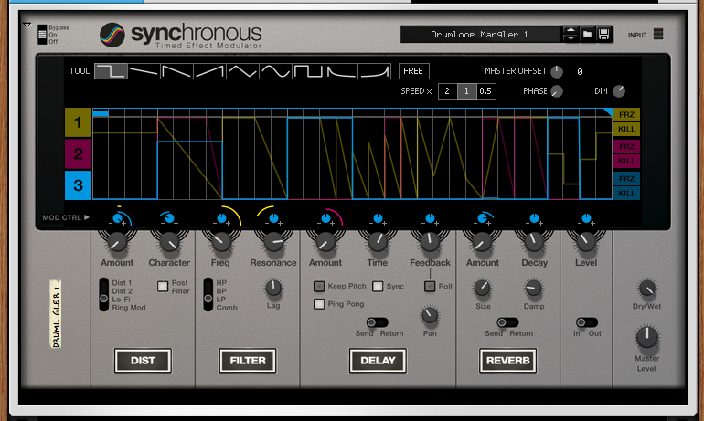Image resolution: width=704 pixels, height=421 pixels.
Task: Kill curve 1 with the yellow KILL button
Action: 627,129
